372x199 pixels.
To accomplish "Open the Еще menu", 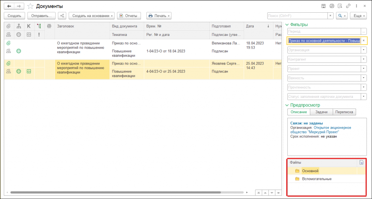I will 358,16.
